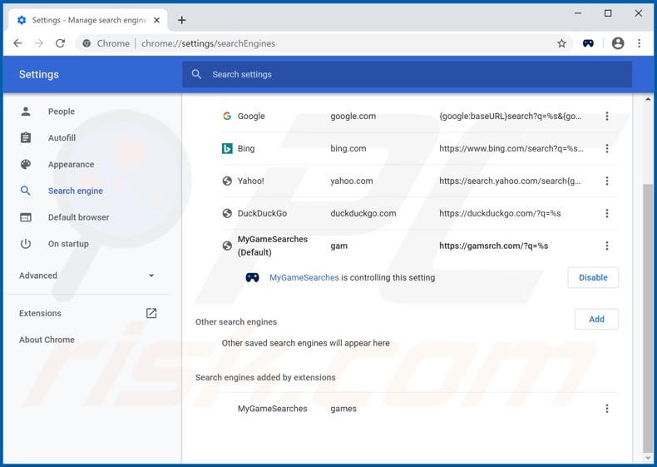Open the profile avatar menu
This screenshot has width=657, height=467.
(x=618, y=43)
